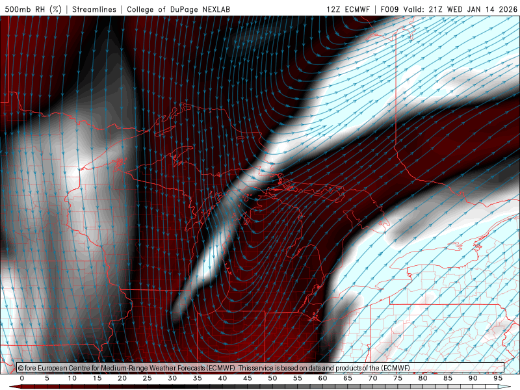
Task: Click the '25' label on color scale
Action: [148, 378]
